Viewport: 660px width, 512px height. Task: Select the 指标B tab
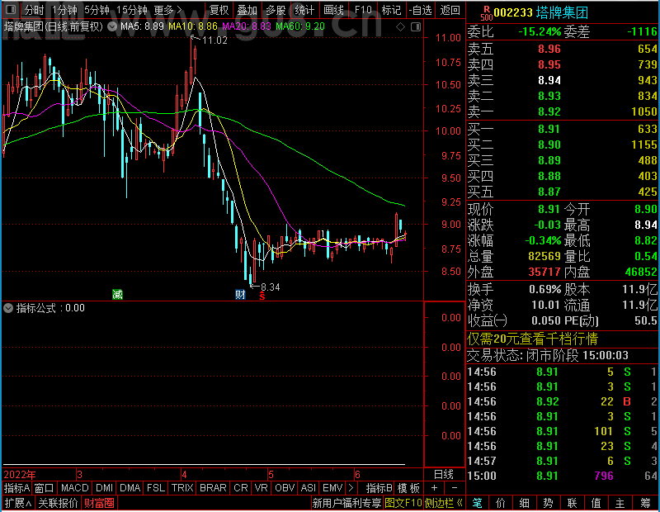click(x=379, y=488)
